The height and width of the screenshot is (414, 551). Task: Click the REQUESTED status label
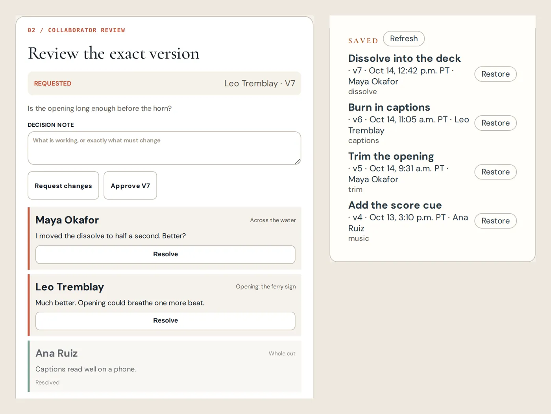(53, 83)
